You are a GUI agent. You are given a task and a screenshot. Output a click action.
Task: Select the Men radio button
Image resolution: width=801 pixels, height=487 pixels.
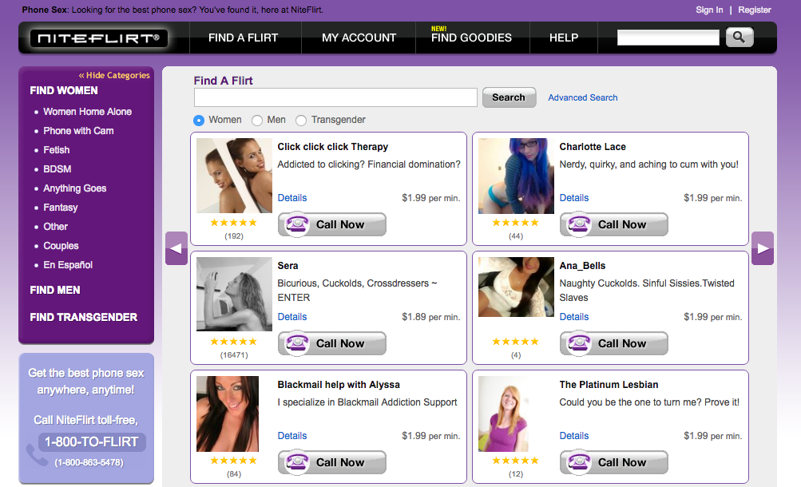tap(257, 120)
